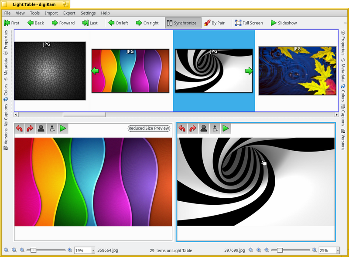349x257 pixels.
Task: Select the yellow leaves thumbnail
Action: (x=298, y=71)
